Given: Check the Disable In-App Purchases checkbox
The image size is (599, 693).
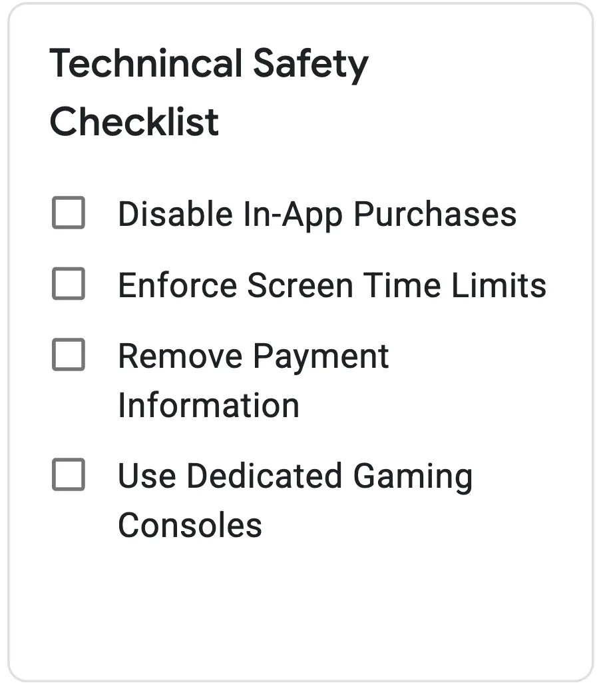Looking at the screenshot, I should click(69, 213).
